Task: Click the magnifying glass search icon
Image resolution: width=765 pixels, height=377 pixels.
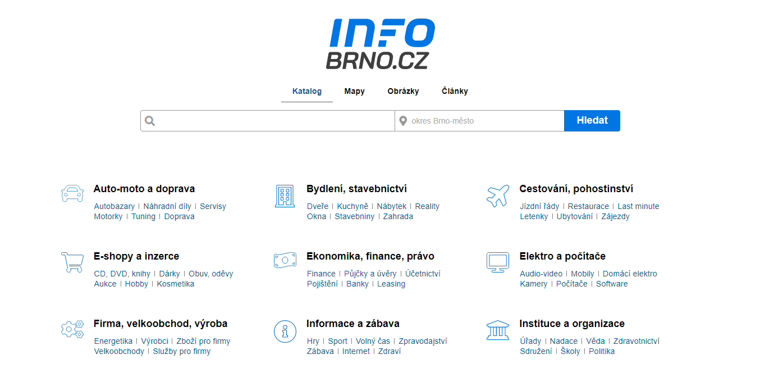Action: (150, 121)
